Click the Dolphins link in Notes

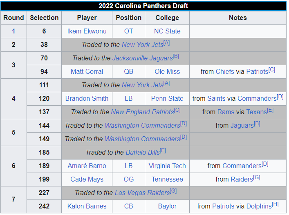(259, 206)
